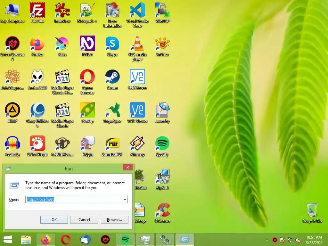328x246 pixels.
Task: Launch Audacity desktop shortcut
Action: (12, 146)
